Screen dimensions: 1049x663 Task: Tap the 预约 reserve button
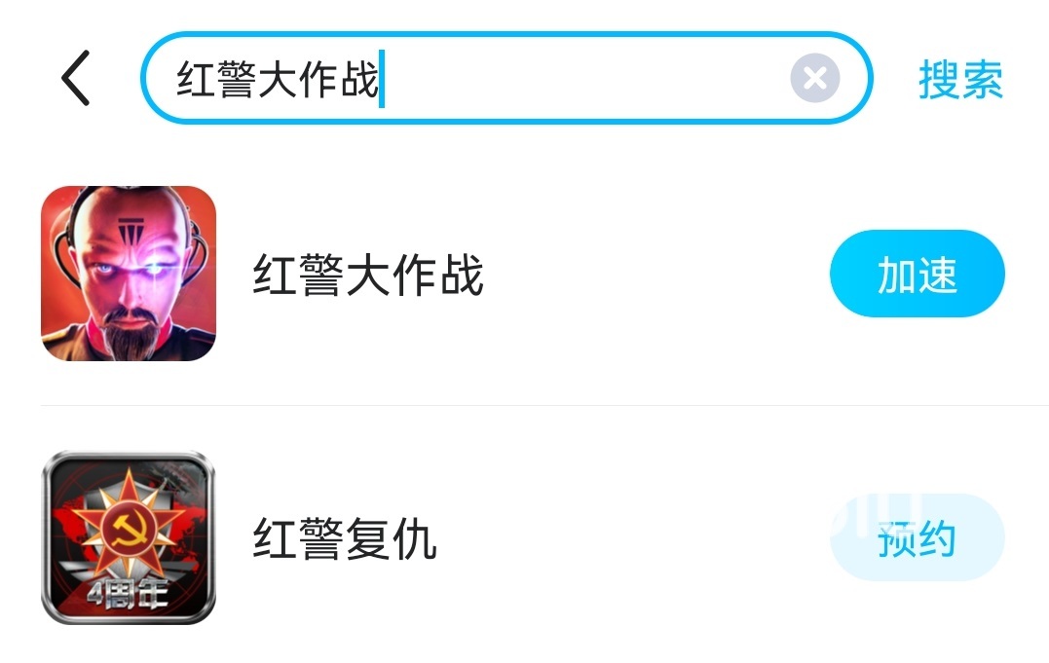coord(918,537)
